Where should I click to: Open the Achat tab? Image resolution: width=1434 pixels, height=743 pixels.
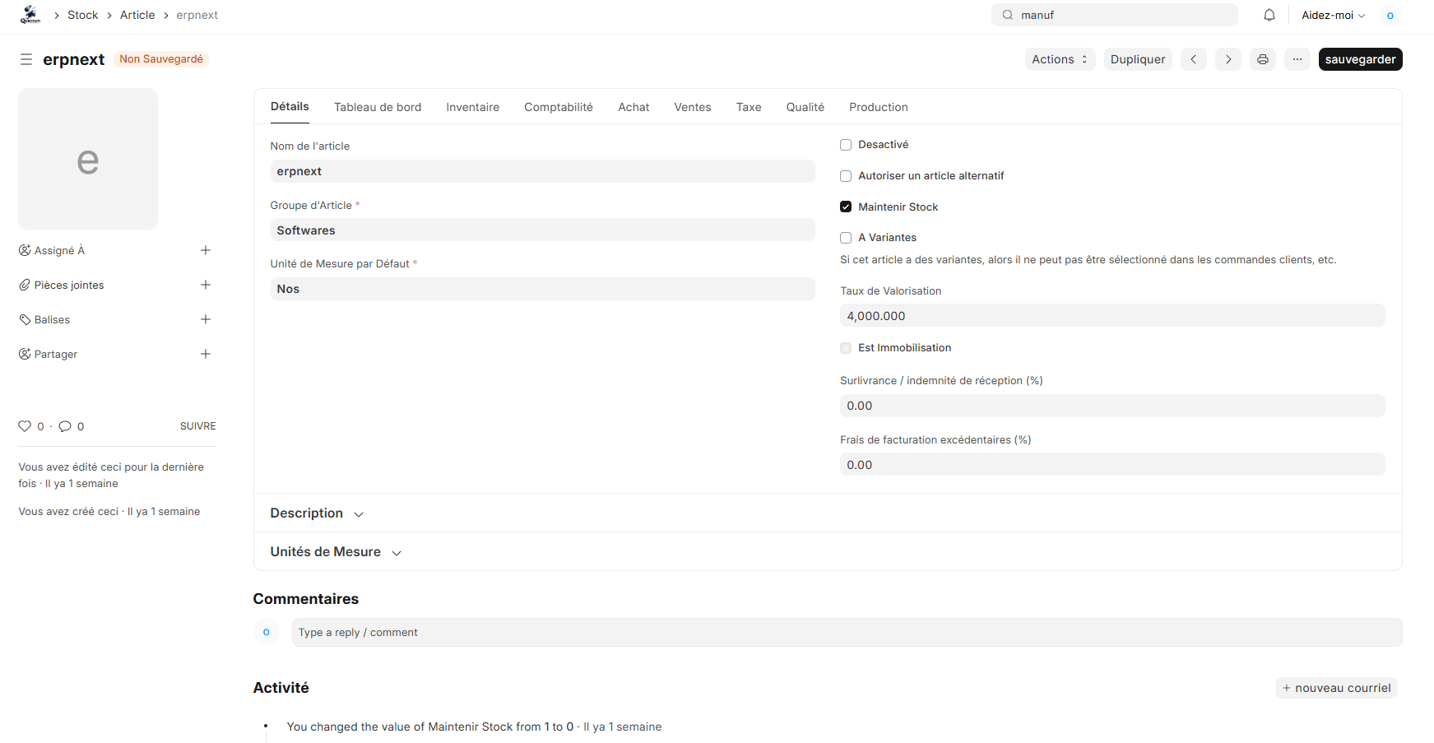point(633,107)
